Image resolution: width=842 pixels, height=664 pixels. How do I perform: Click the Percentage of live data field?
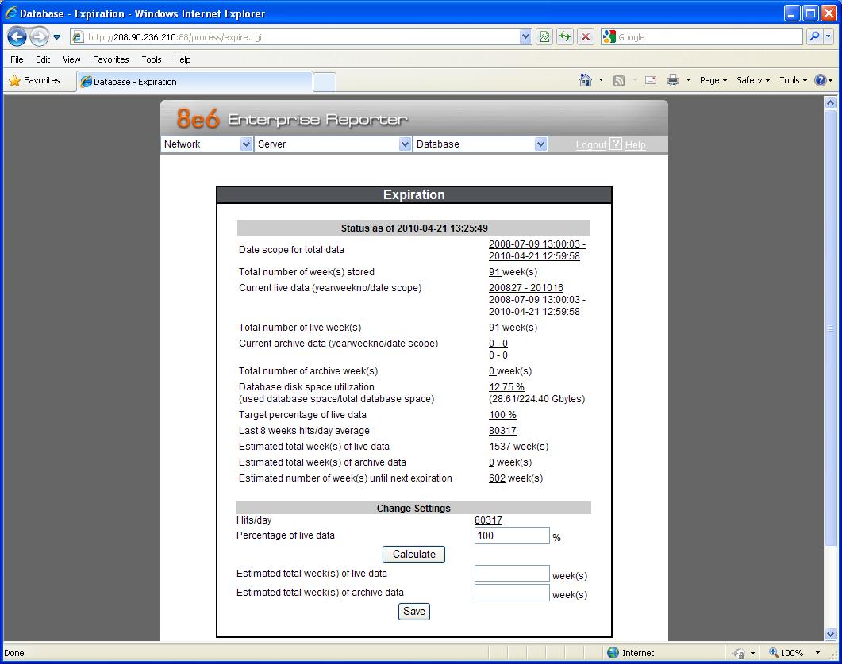(x=512, y=535)
